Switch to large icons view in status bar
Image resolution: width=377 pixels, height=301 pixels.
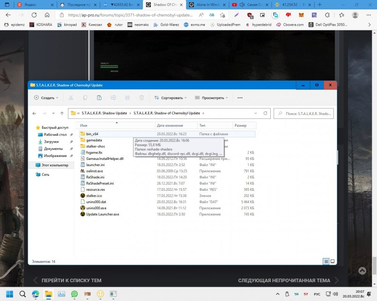(x=333, y=261)
